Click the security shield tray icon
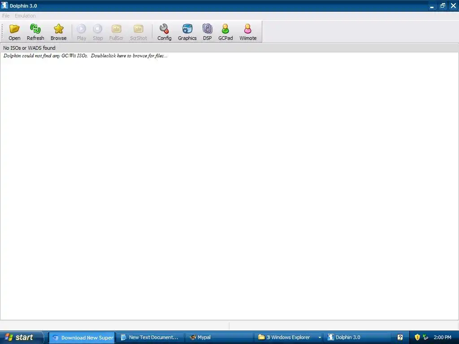The height and width of the screenshot is (344, 459). tap(417, 337)
